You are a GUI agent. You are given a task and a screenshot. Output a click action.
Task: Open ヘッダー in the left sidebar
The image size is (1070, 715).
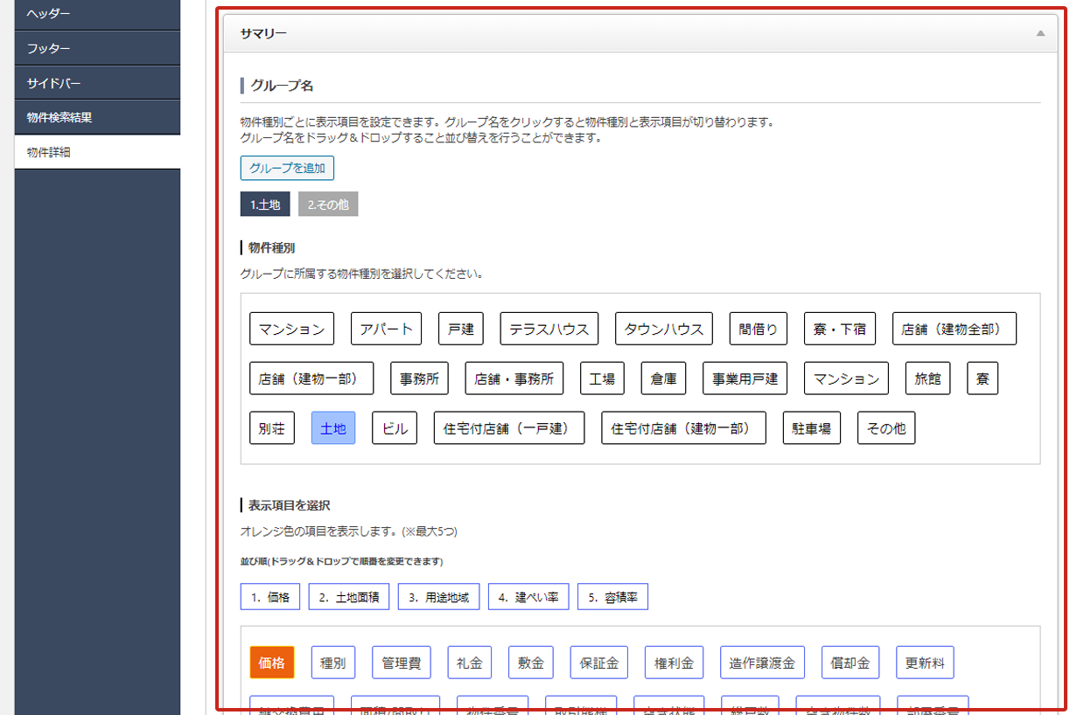pyautogui.click(x=97, y=14)
